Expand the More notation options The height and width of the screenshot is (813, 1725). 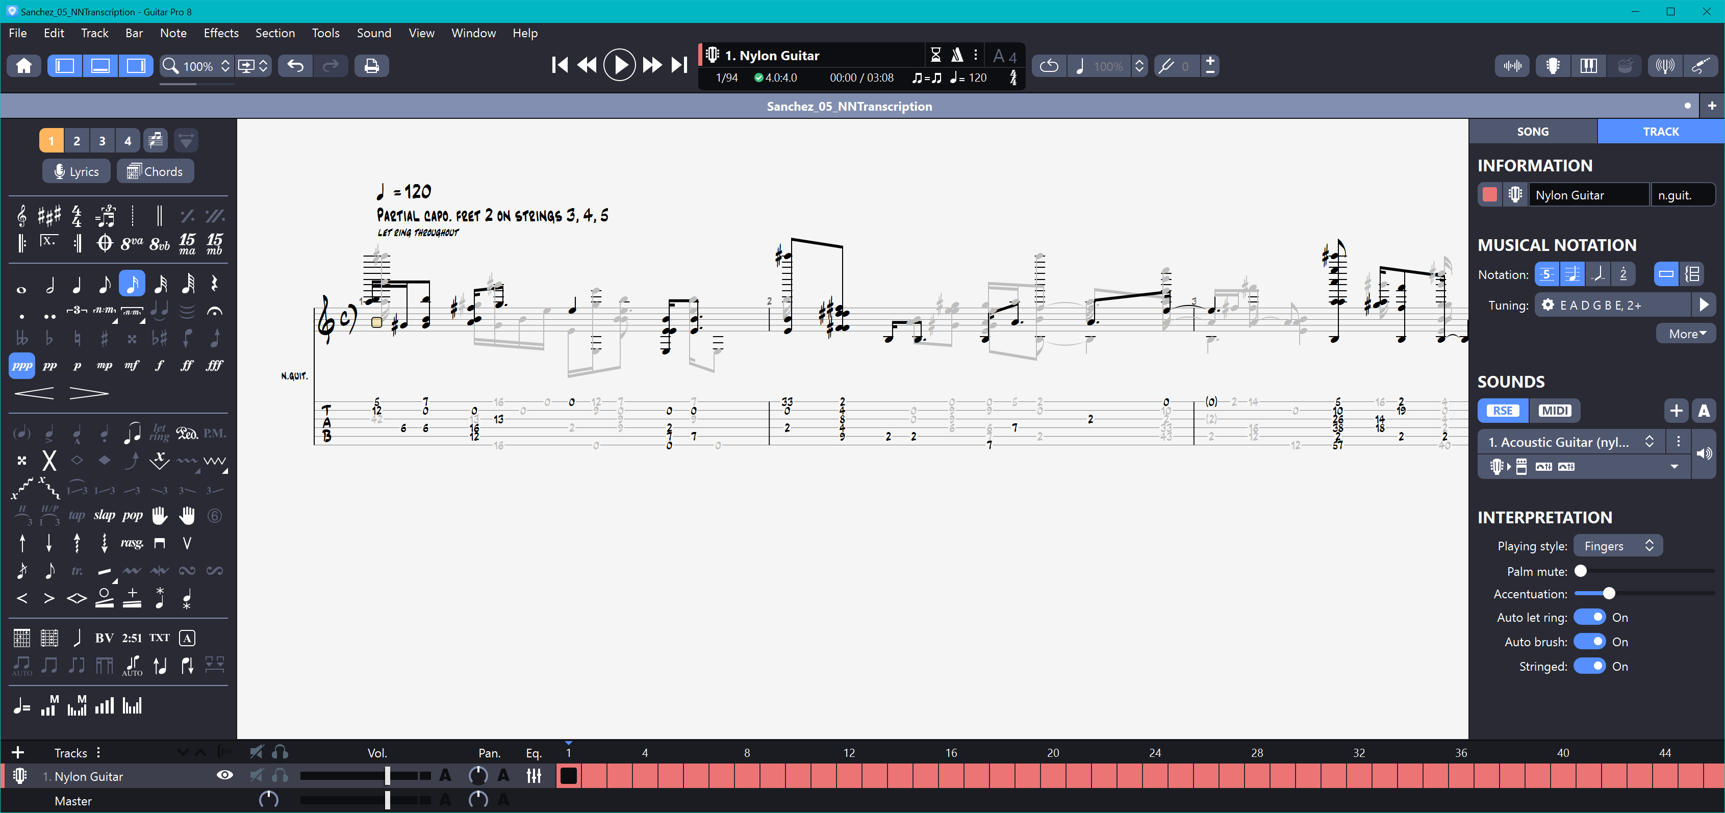coord(1687,334)
